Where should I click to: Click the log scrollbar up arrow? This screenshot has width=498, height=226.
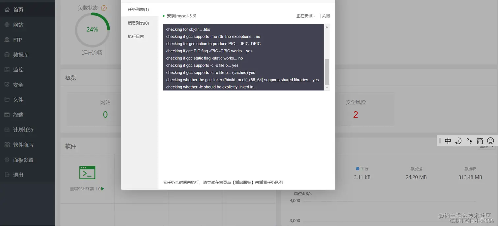pos(327,27)
